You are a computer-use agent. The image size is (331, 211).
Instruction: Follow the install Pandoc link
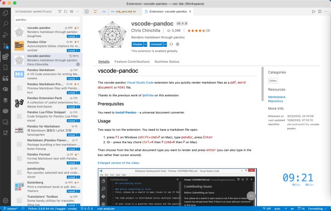click(126, 112)
